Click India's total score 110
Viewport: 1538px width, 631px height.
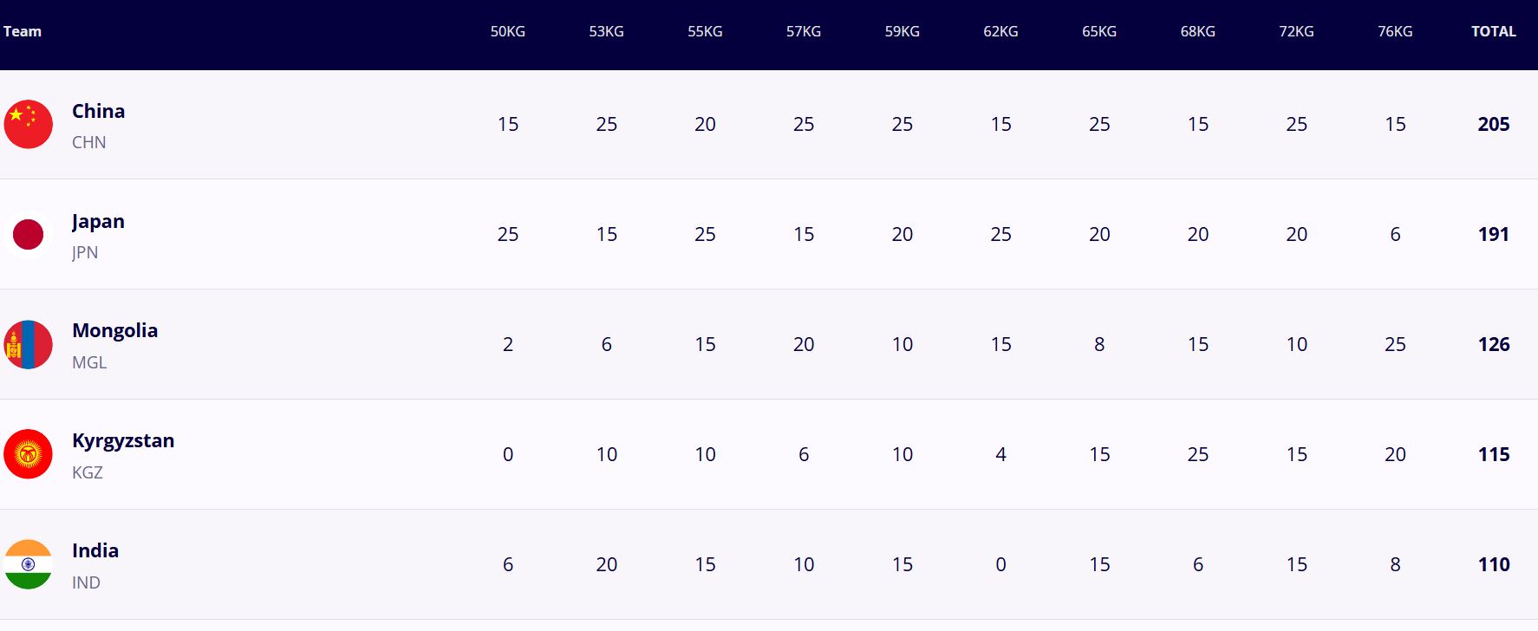pos(1493,564)
